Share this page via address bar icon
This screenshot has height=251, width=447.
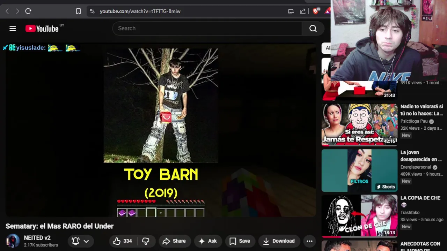pos(303,11)
